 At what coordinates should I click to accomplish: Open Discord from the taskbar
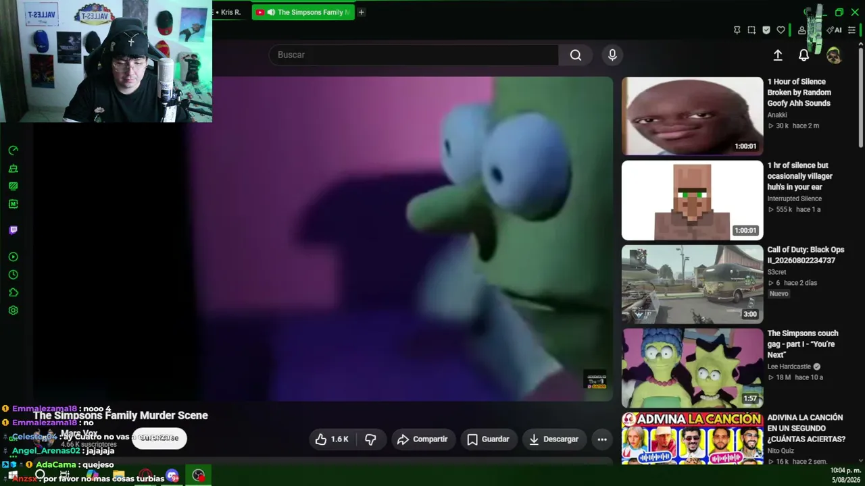(172, 476)
